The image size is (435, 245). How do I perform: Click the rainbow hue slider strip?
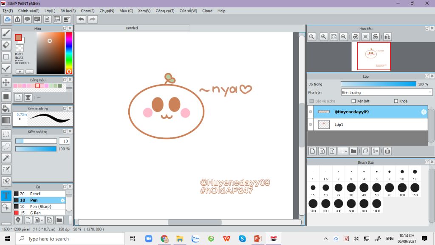(69, 51)
